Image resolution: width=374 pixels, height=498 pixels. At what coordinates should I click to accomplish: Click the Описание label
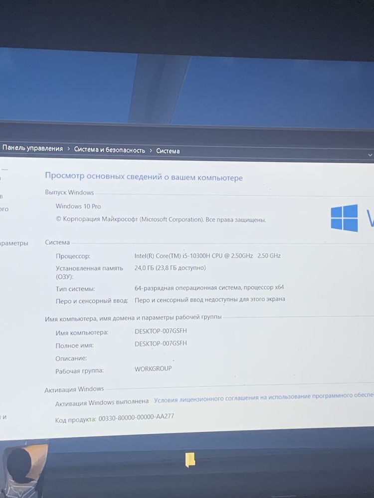point(71,358)
